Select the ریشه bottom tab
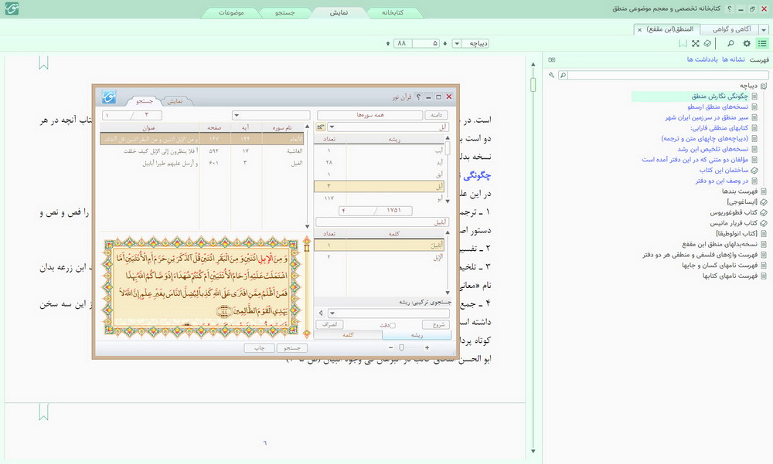The width and height of the screenshot is (773, 464). [417, 335]
